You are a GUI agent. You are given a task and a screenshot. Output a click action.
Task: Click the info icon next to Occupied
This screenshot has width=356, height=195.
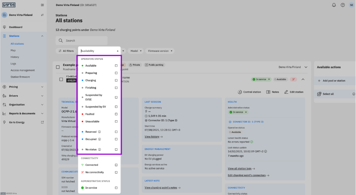pos(100,139)
